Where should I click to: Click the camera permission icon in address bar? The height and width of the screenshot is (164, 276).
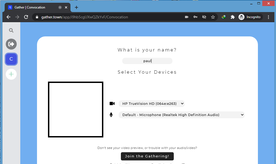coord(187,17)
